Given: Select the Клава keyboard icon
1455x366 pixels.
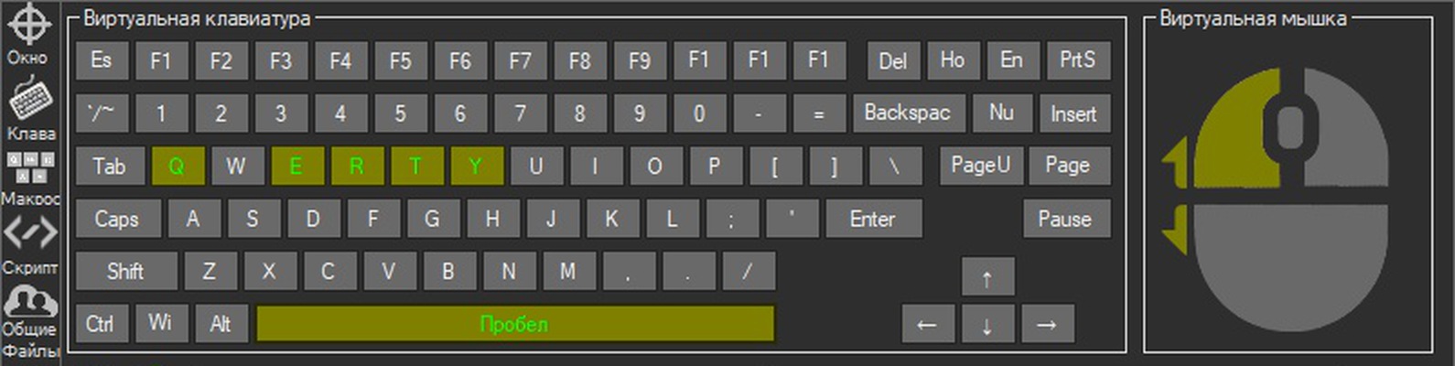Looking at the screenshot, I should point(30,100).
